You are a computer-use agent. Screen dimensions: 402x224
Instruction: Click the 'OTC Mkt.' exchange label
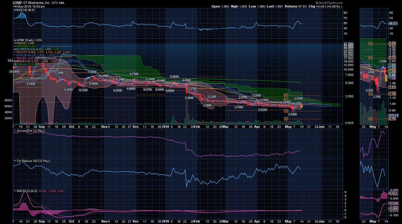[x=58, y=3]
